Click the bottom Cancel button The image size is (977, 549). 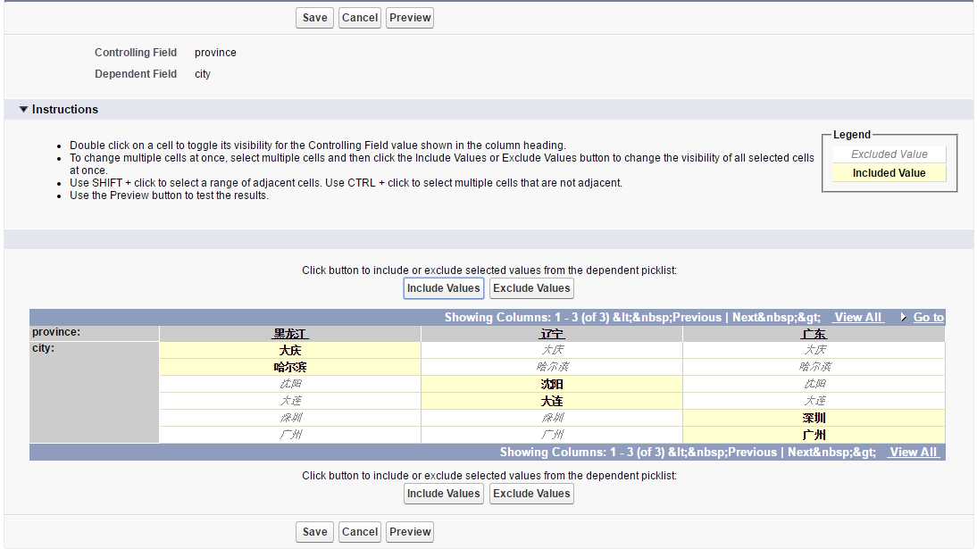coord(360,531)
